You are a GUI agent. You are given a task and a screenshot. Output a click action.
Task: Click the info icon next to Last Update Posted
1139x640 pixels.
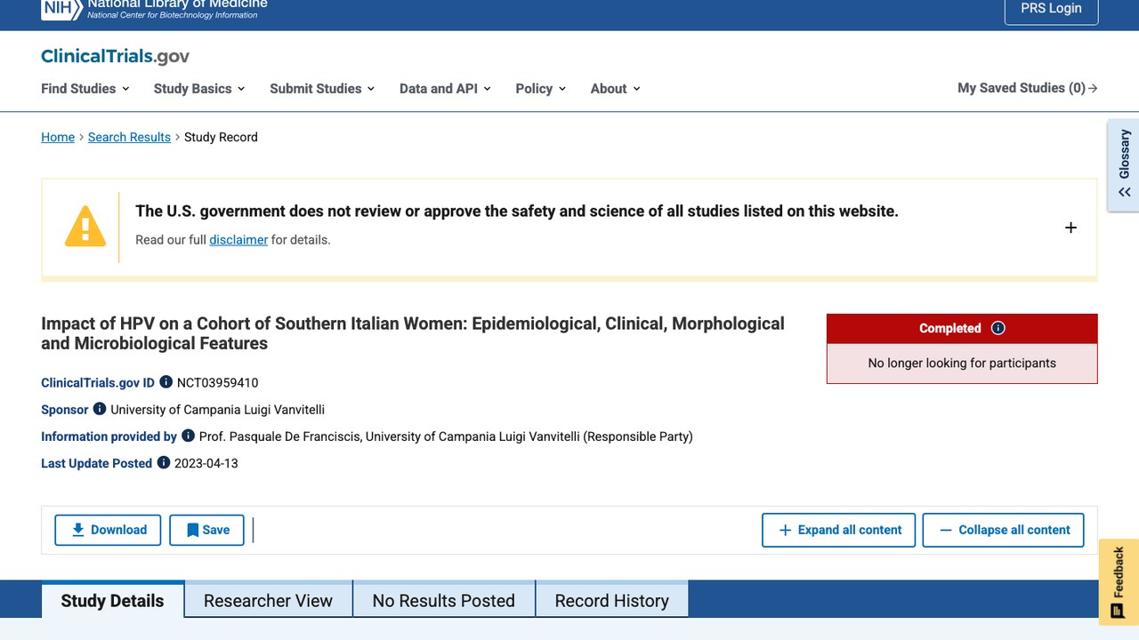click(x=164, y=462)
